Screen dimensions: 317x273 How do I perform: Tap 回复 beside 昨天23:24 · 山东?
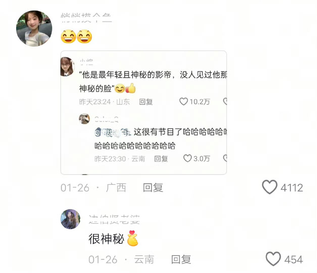click(146, 102)
